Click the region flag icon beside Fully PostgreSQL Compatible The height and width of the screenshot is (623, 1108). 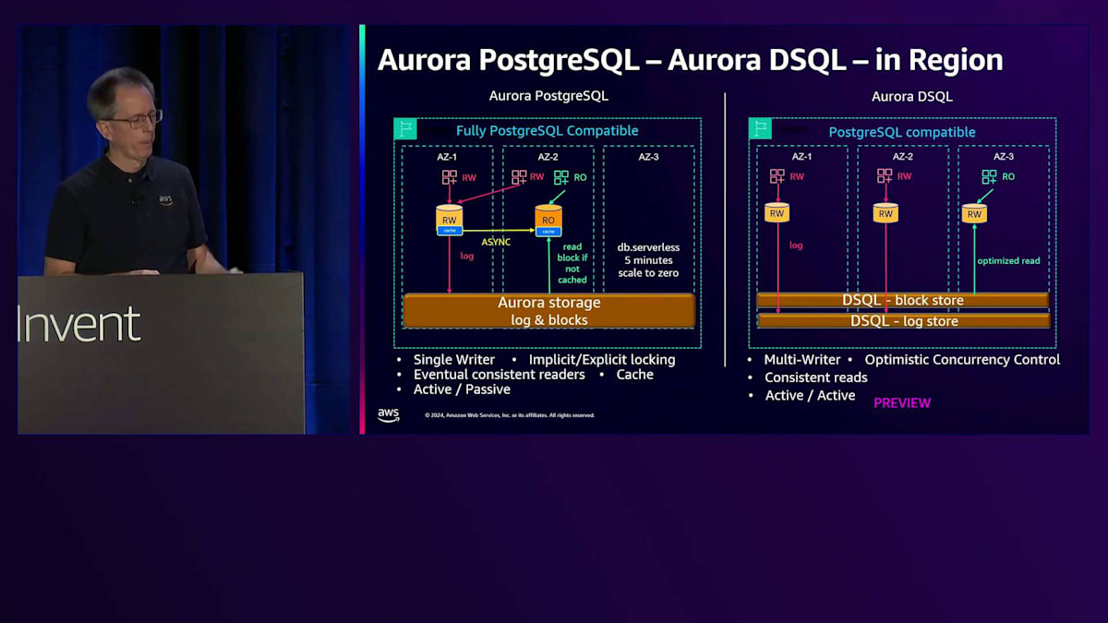point(405,129)
